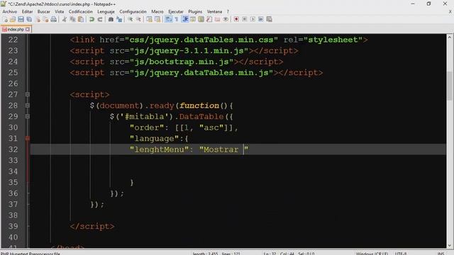454x255 pixels.
Task: Open the User Defined Language panel icon
Action: [x=193, y=19]
